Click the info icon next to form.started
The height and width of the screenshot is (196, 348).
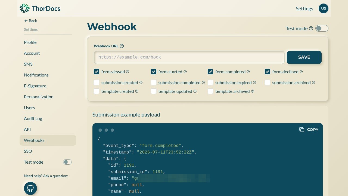pyautogui.click(x=185, y=72)
